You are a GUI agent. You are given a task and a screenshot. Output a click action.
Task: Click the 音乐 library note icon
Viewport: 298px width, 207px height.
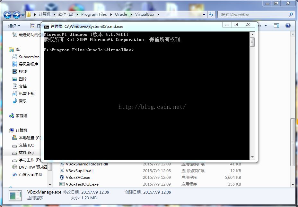tap(15, 101)
